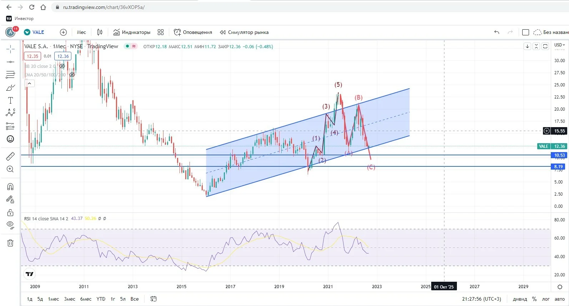Remove all drawings with trash icon
569x306 pixels.
pos(10,243)
